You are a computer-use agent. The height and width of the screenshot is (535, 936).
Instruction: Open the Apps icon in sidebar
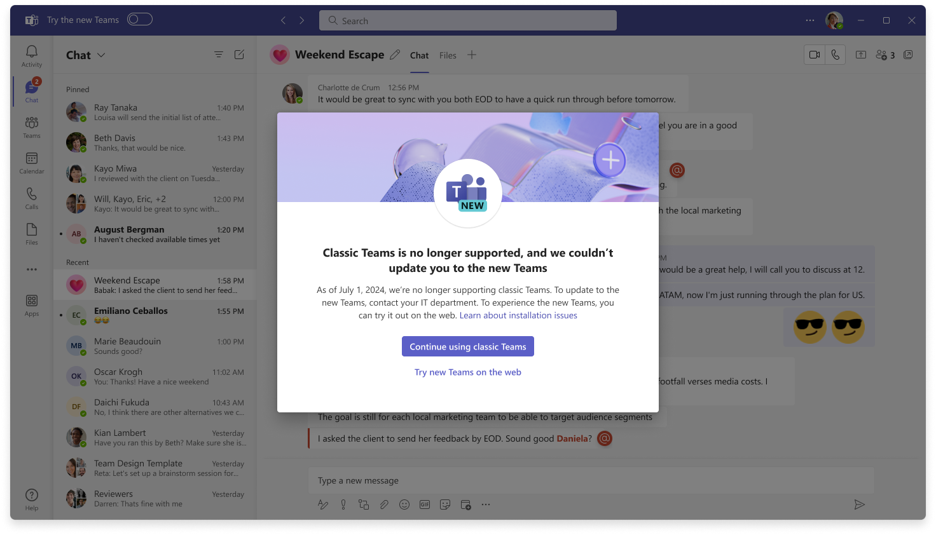pyautogui.click(x=31, y=304)
